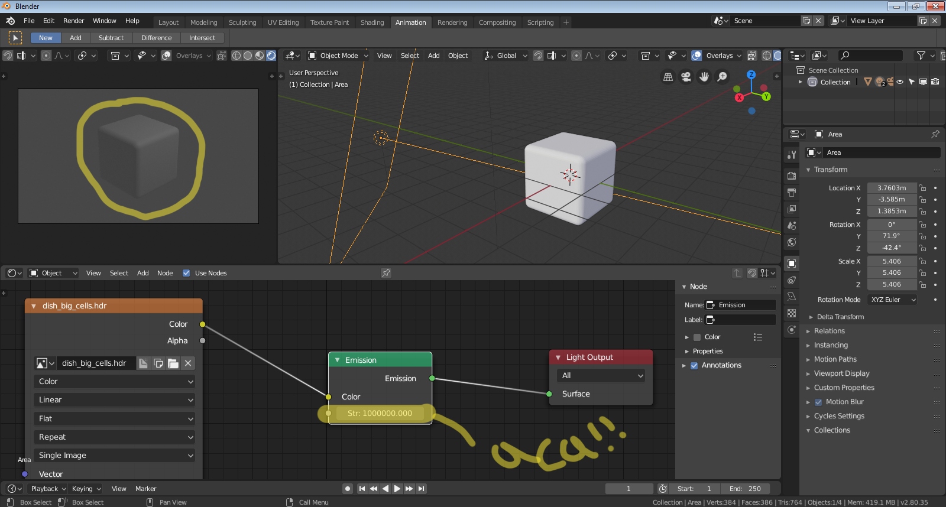Open the Global orientation dropdown

click(506, 56)
